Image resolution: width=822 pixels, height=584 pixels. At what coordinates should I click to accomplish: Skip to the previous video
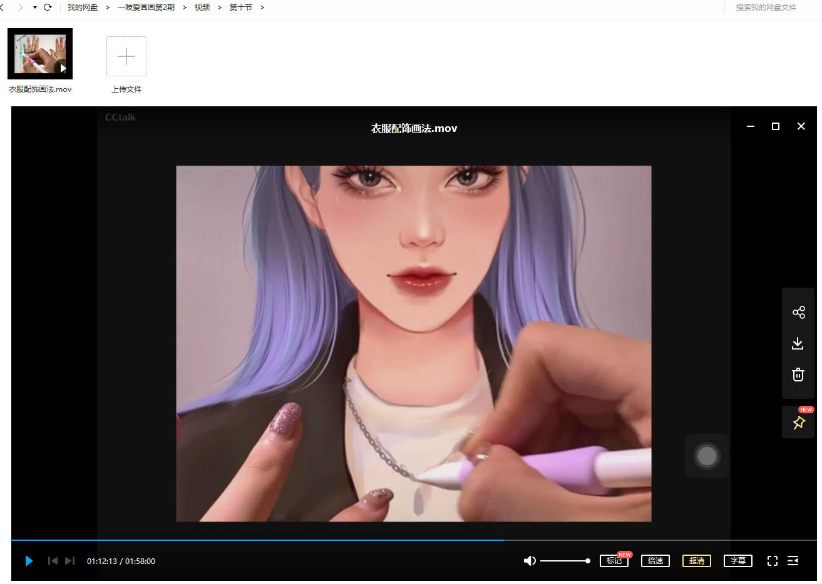[x=53, y=561]
